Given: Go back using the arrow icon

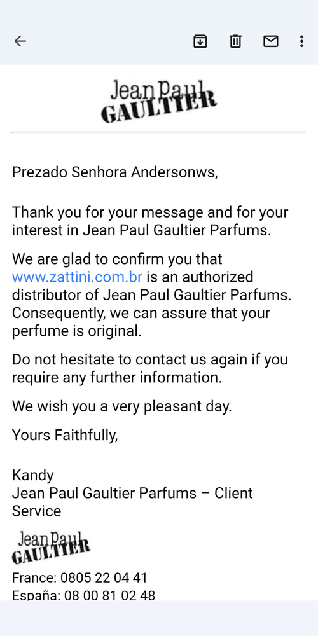Looking at the screenshot, I should click(20, 41).
